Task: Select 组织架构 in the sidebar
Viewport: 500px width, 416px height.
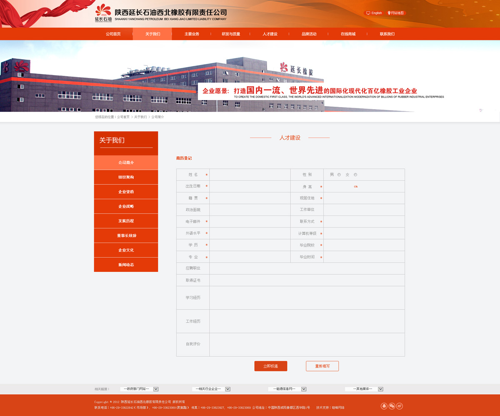Action: coord(126,177)
